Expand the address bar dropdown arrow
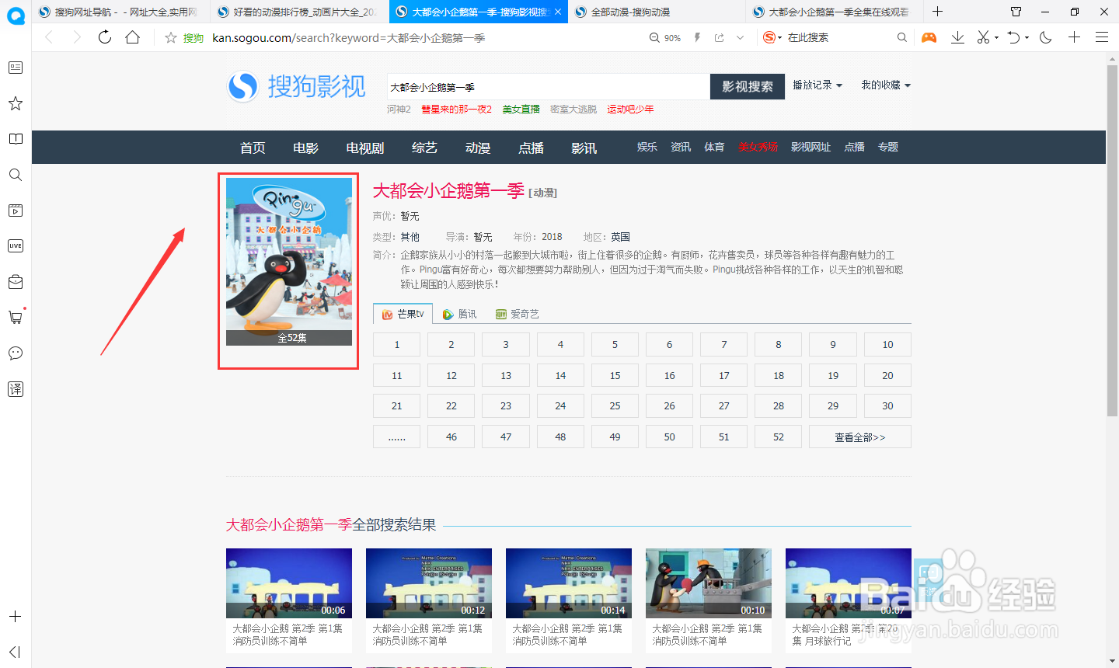 click(x=740, y=37)
